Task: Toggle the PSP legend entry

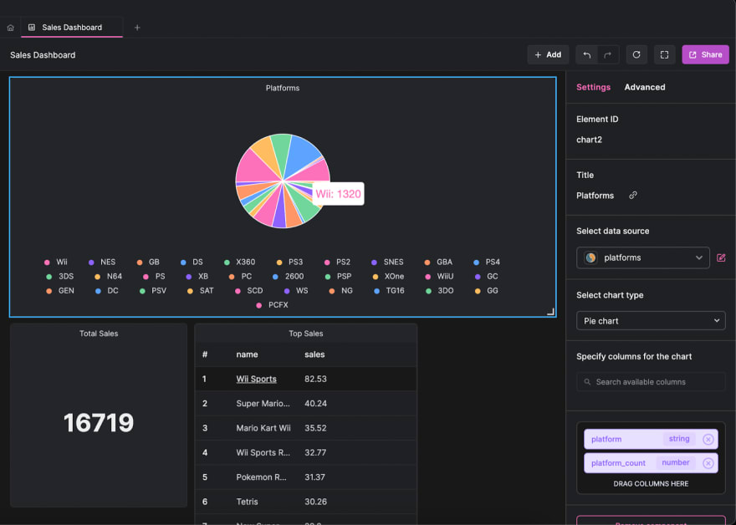Action: pyautogui.click(x=338, y=277)
